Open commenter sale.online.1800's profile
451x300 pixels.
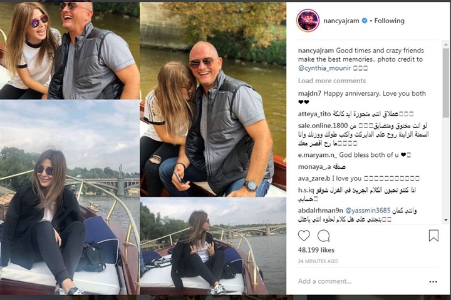(323, 126)
